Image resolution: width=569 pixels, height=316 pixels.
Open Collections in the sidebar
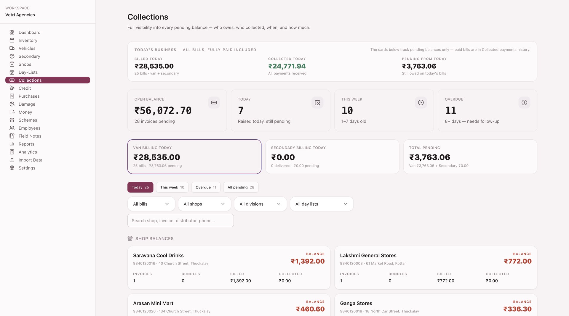pos(48,80)
